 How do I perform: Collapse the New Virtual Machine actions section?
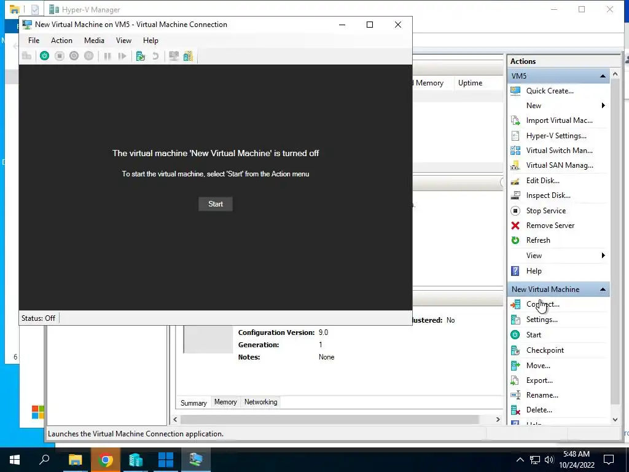603,289
